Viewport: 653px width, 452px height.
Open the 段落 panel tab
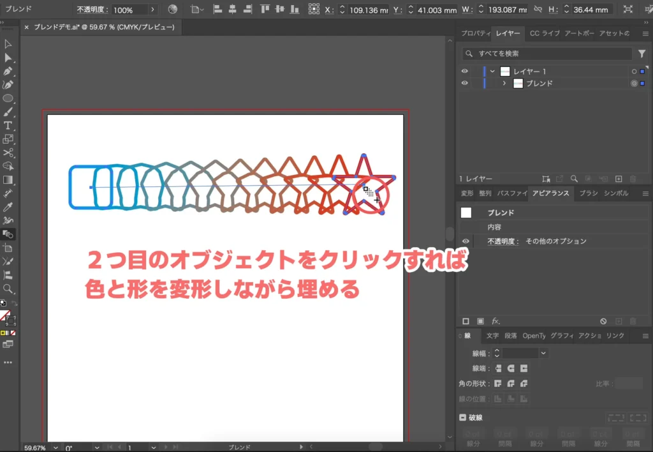[x=510, y=336]
